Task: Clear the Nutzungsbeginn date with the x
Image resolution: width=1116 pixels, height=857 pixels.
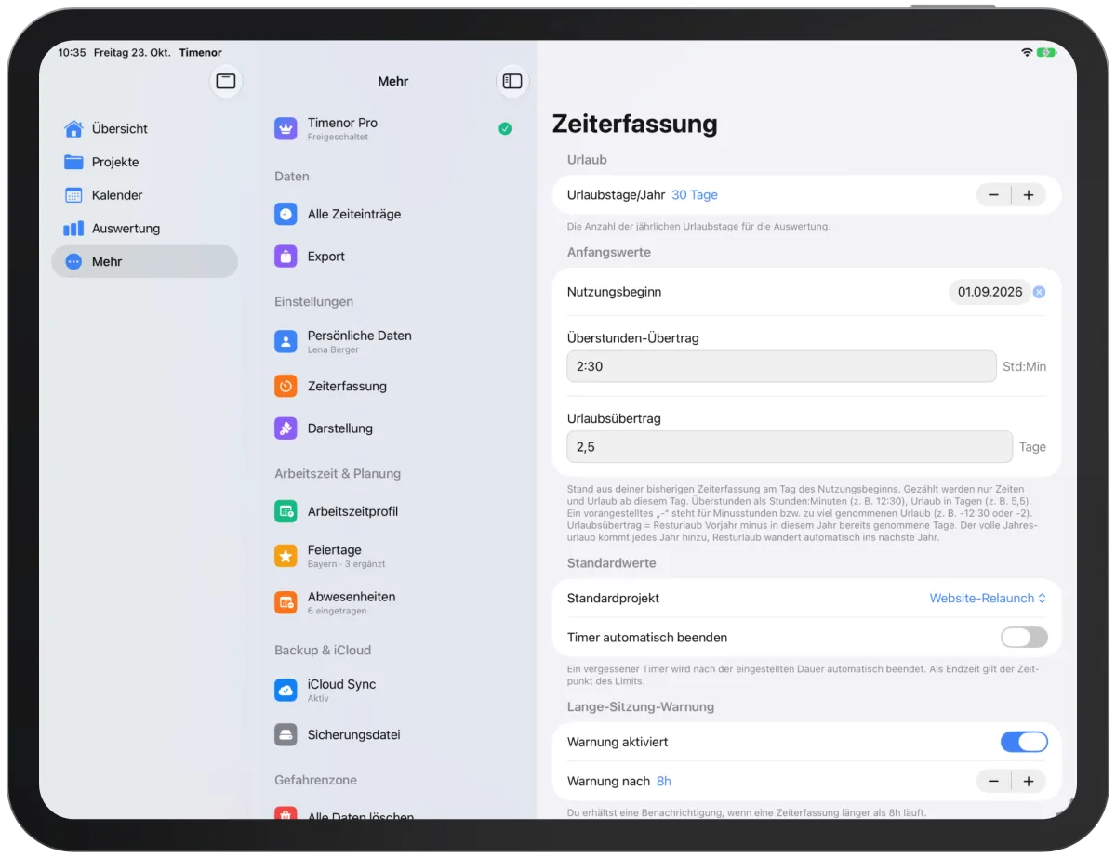Action: point(1039,292)
